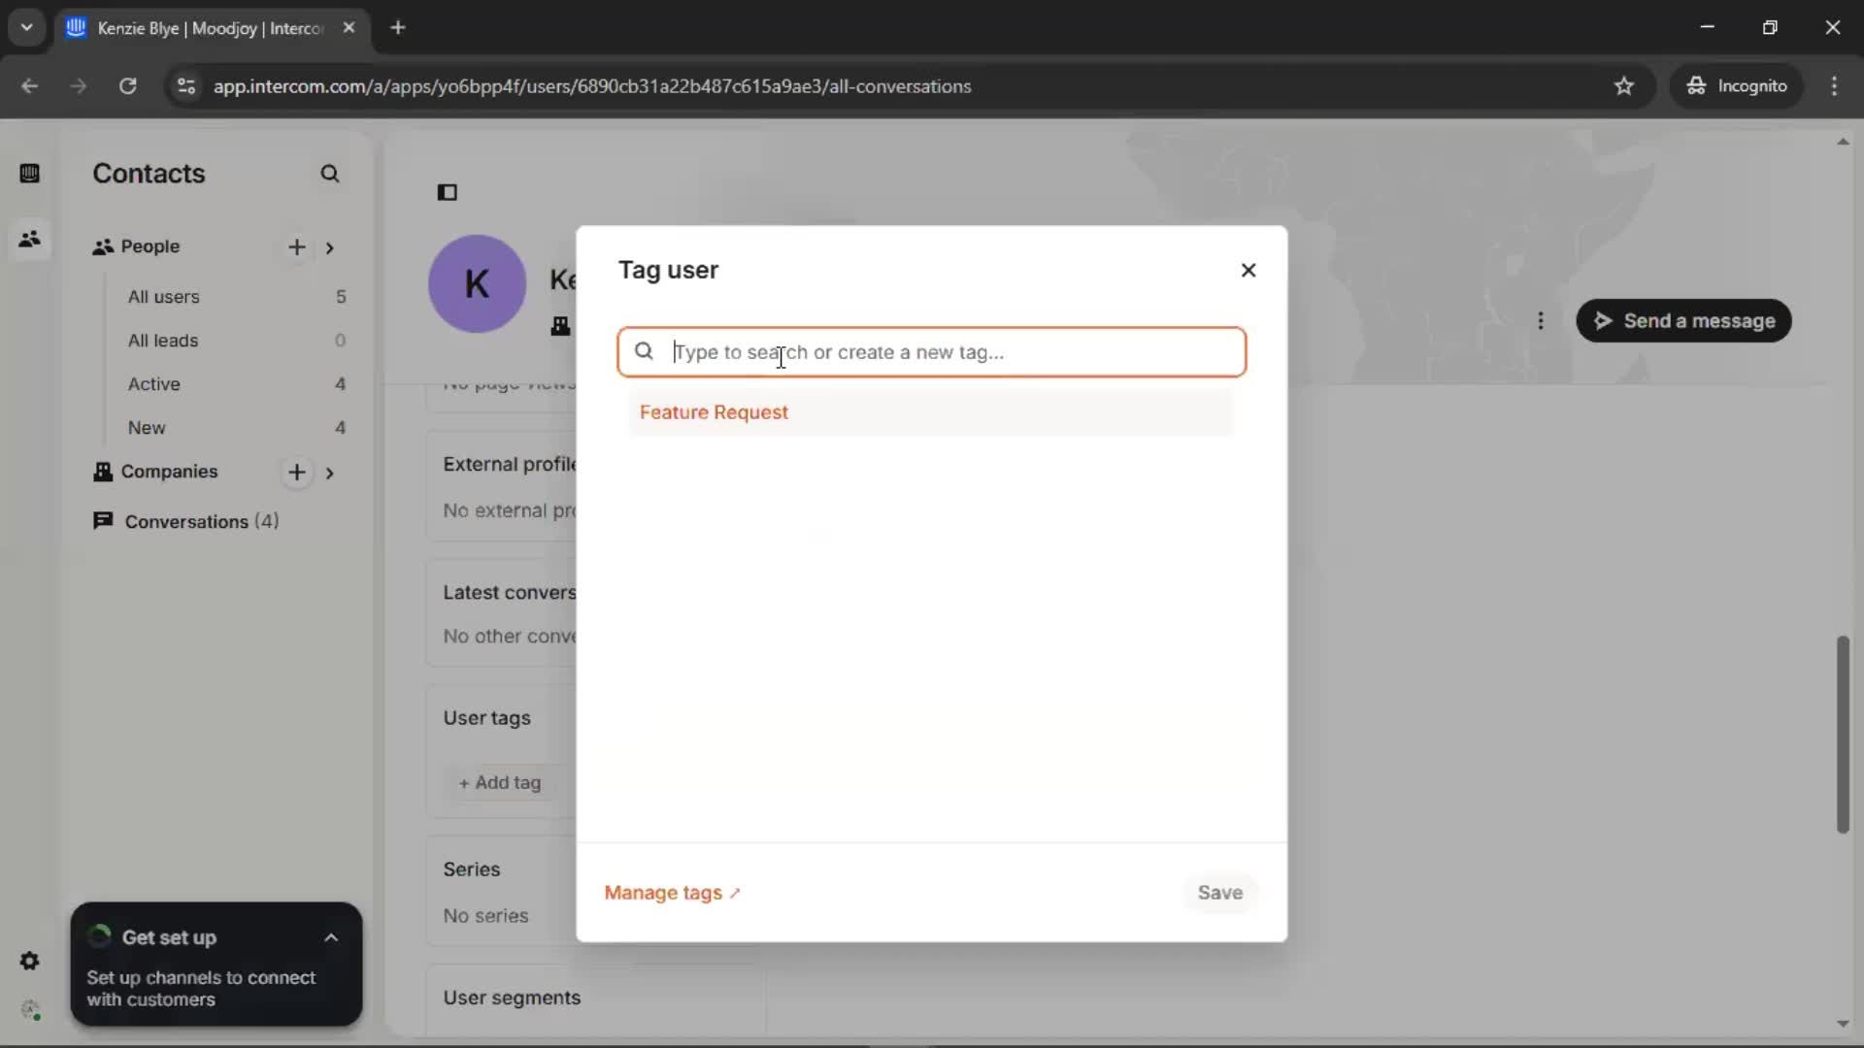Click the Add tag button
The width and height of the screenshot is (1864, 1048).
500,783
